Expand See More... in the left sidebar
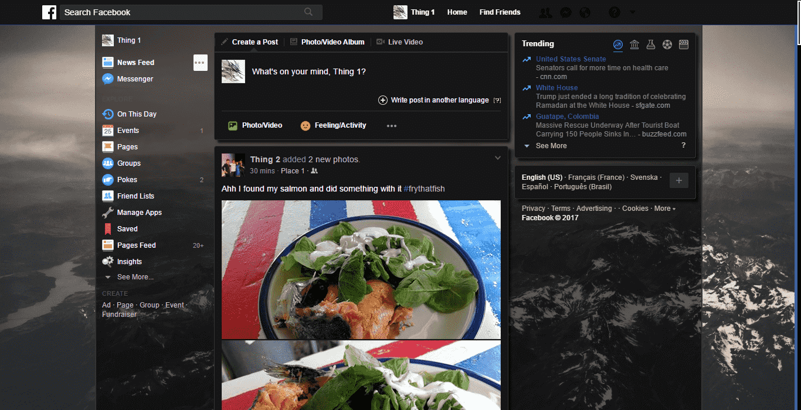Image resolution: width=801 pixels, height=410 pixels. click(x=135, y=277)
